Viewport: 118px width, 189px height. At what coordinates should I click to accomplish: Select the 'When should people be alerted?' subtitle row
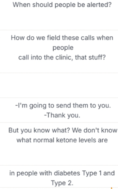pyautogui.click(x=59, y=15)
